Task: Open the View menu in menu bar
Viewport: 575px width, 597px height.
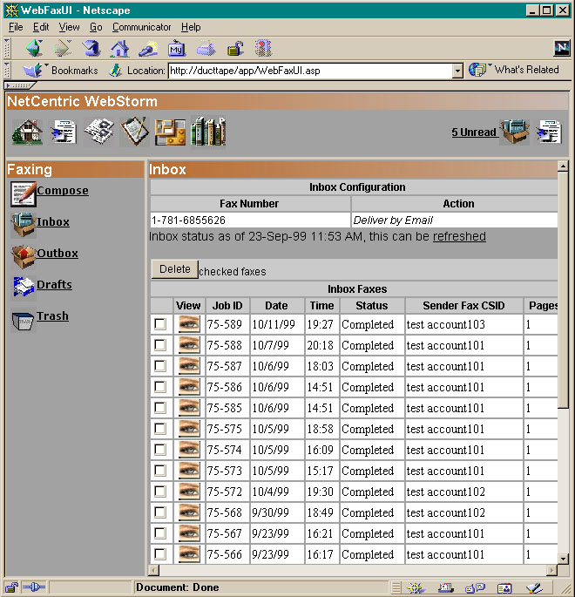Action: (69, 27)
